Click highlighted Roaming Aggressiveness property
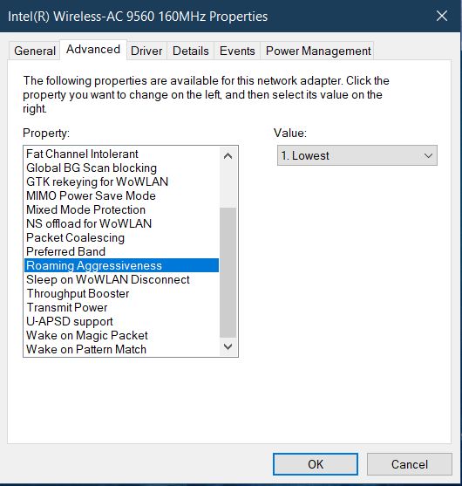The image size is (462, 486). [121, 265]
